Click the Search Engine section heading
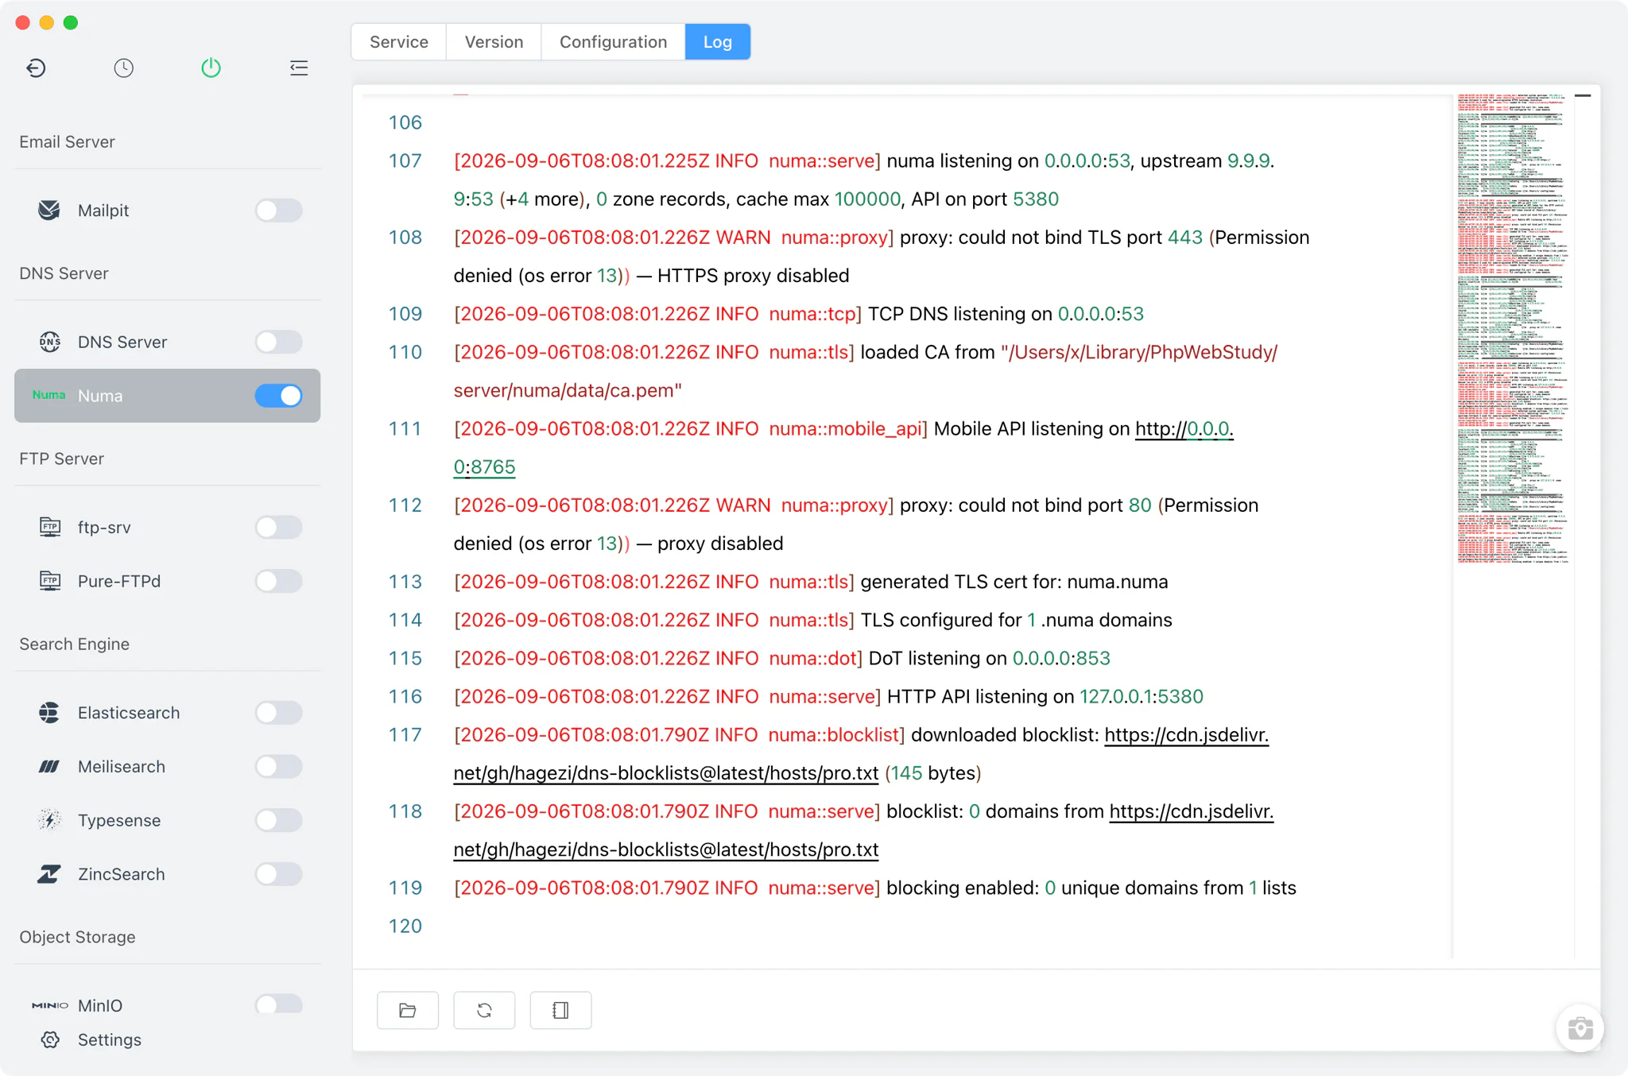The image size is (1628, 1076). pyautogui.click(x=74, y=644)
